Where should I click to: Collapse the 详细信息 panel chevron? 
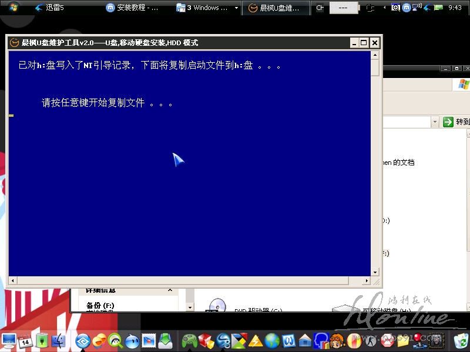170,290
